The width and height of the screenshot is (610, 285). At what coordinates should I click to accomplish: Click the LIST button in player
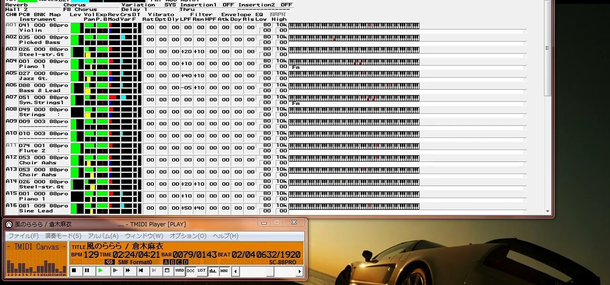202,271
